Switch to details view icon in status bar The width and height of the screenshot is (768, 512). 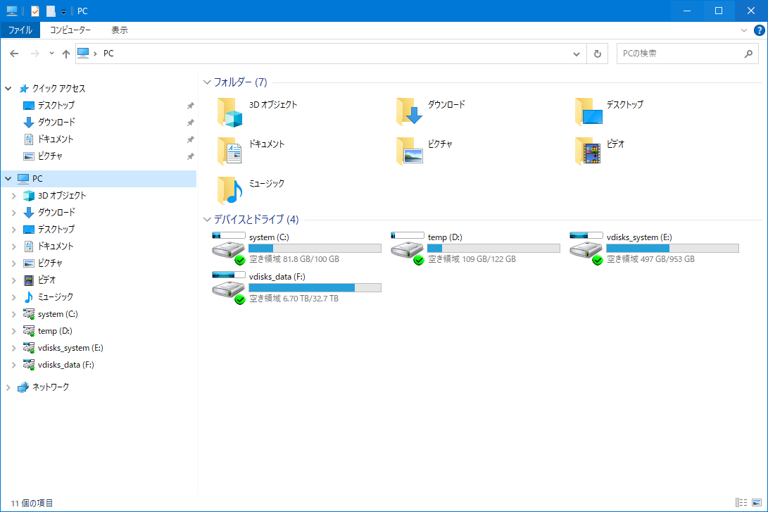(741, 503)
